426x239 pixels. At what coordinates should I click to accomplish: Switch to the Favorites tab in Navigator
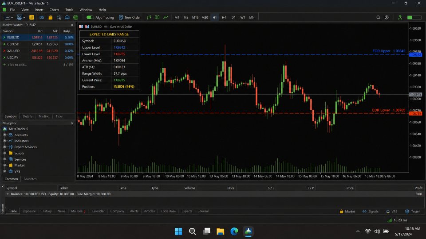[x=30, y=179]
